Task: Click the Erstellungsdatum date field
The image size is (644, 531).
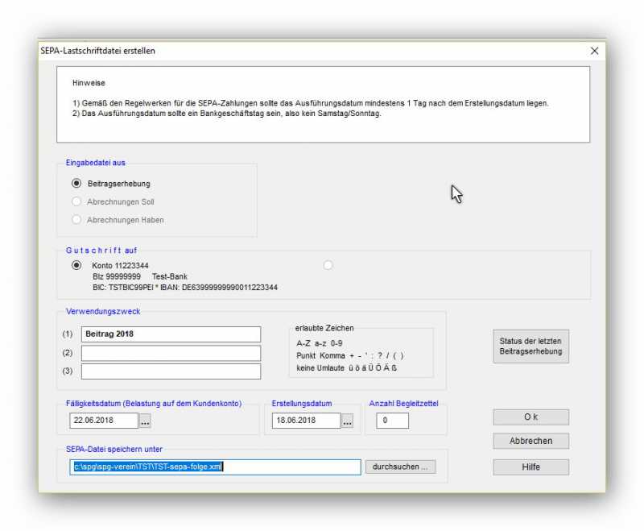Action: pyautogui.click(x=305, y=421)
